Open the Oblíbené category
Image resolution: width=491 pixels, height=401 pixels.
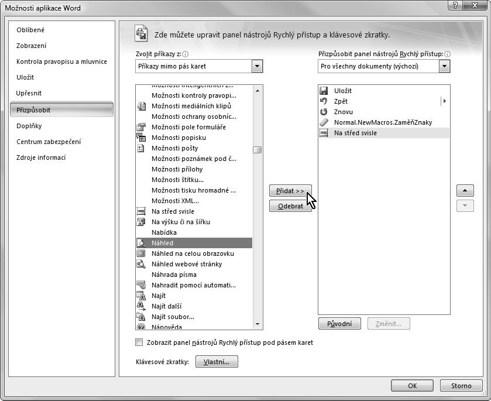[x=30, y=30]
